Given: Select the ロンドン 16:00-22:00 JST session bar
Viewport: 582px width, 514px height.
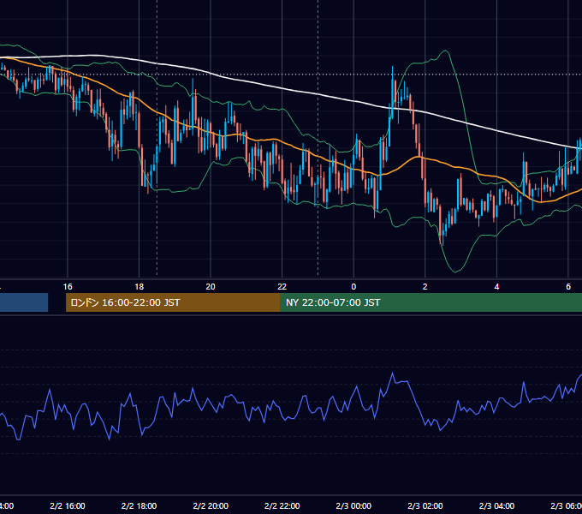Looking at the screenshot, I should coord(173,302).
